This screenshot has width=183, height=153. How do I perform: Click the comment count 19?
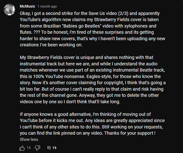coord(54,148)
